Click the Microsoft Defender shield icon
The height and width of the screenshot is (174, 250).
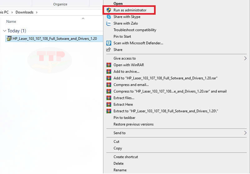[x=109, y=43]
